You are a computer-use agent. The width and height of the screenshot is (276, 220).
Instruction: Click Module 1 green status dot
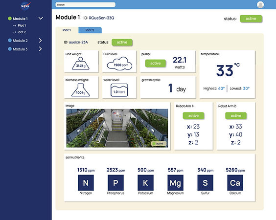(x=10, y=19)
